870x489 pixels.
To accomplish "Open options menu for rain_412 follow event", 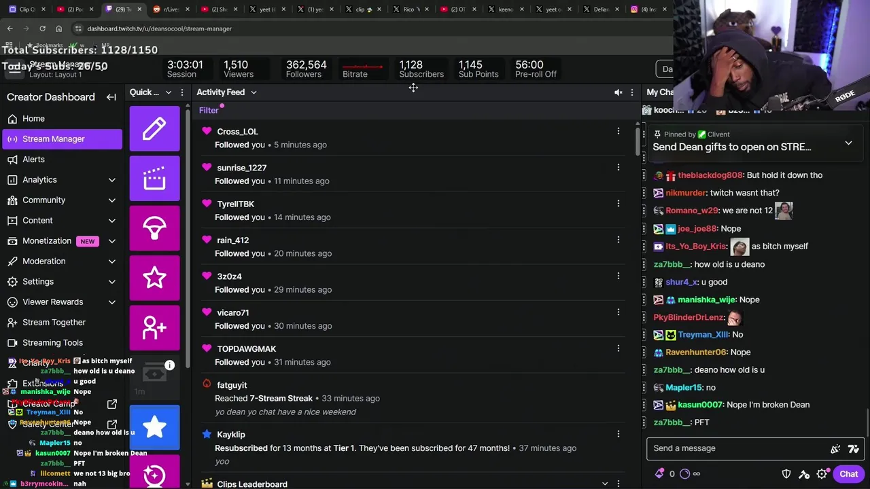I will coord(619,240).
